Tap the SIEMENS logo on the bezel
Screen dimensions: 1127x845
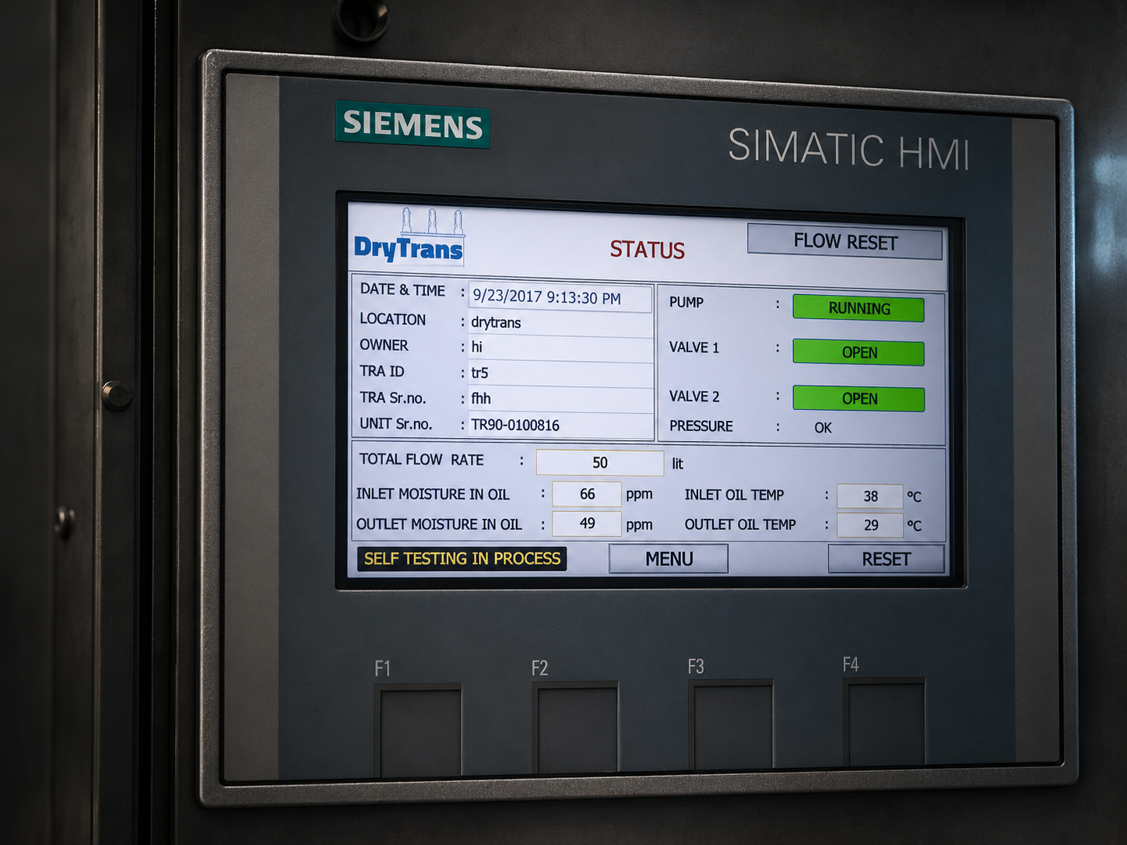click(x=413, y=124)
